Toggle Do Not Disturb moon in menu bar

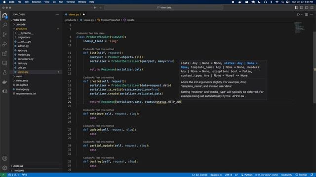tap(259, 2)
